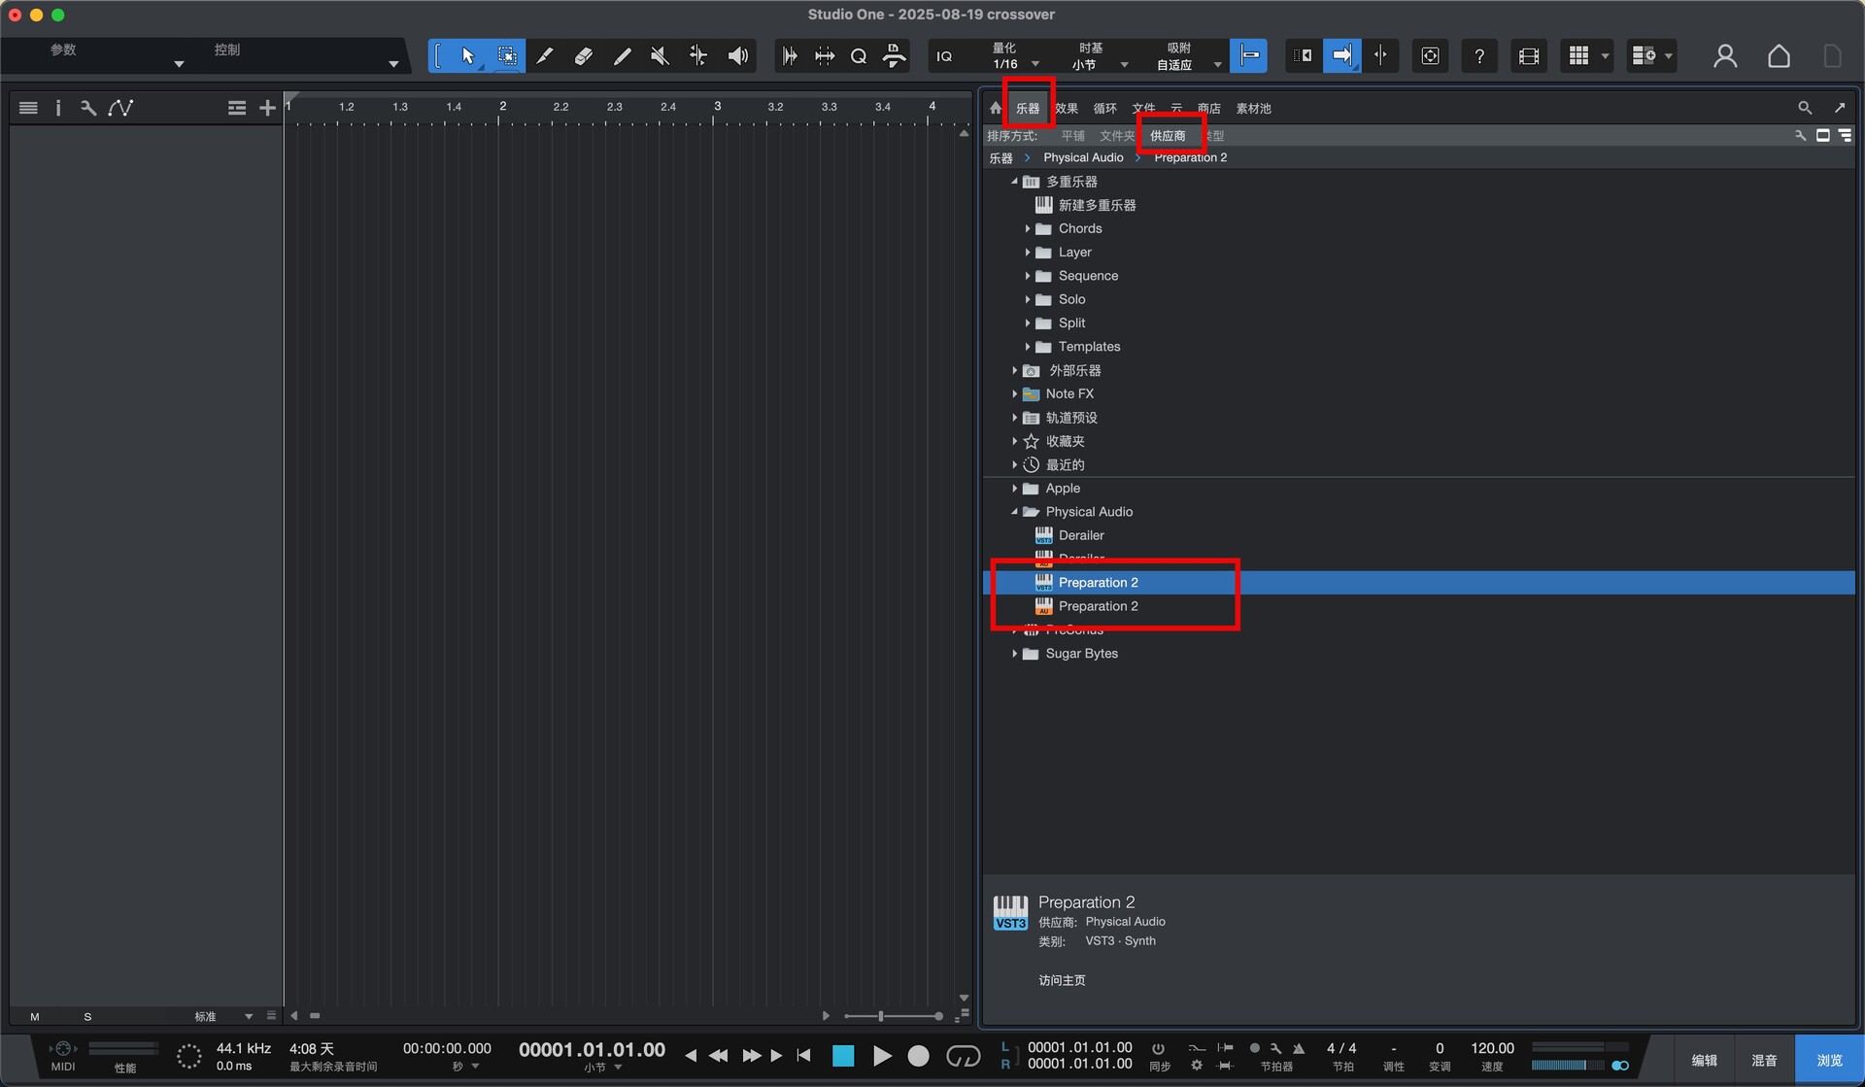Toggle global Mute M button

(35, 1017)
